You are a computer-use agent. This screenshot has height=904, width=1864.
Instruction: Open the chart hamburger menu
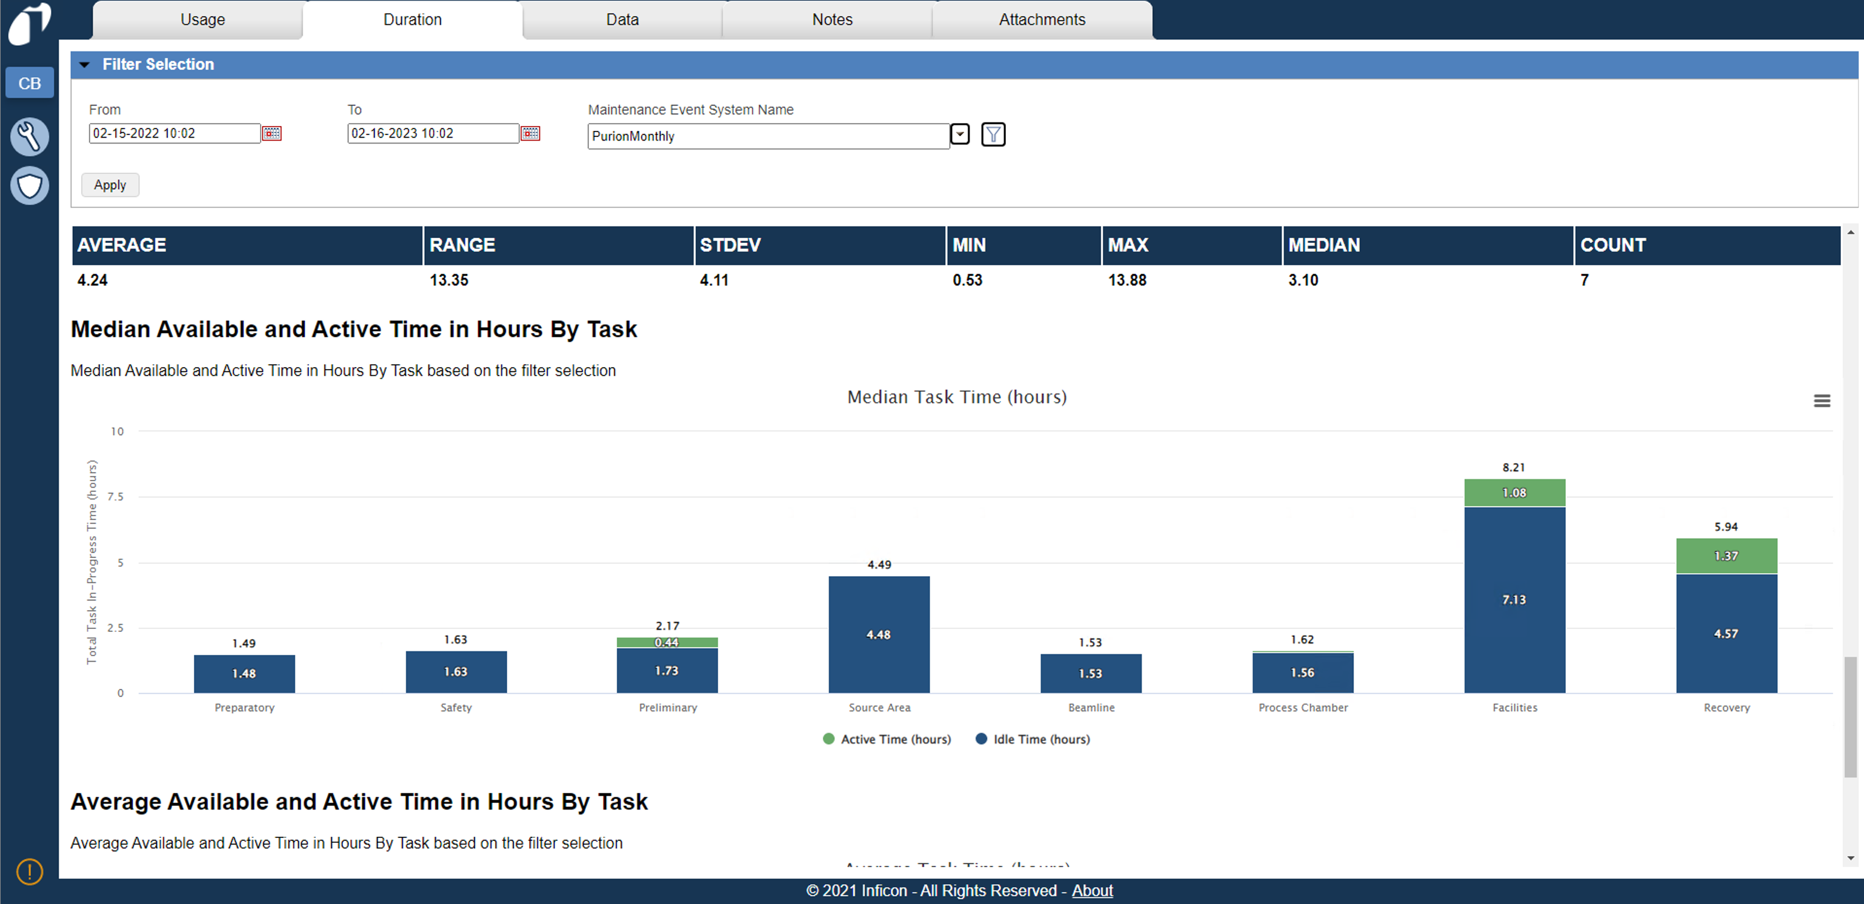(1822, 400)
